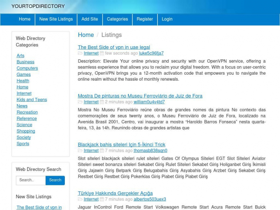Click the Internet link under the Museu Ferroviário listing
280x210 pixels.
(91, 102)
